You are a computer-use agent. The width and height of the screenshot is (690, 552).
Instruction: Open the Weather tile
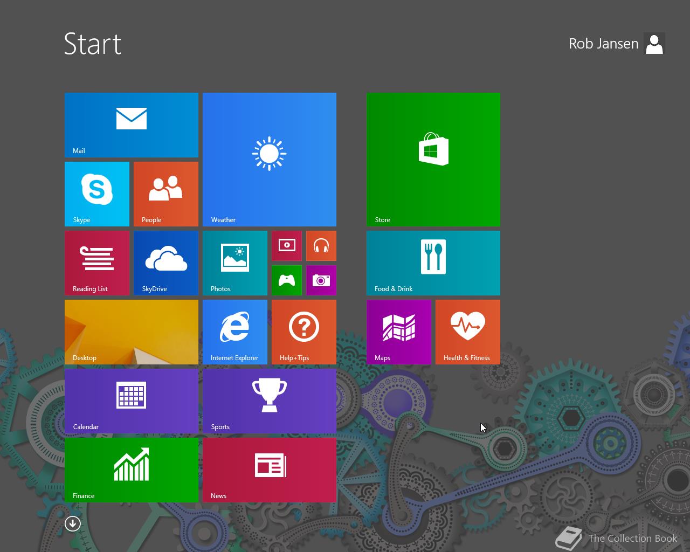[270, 160]
